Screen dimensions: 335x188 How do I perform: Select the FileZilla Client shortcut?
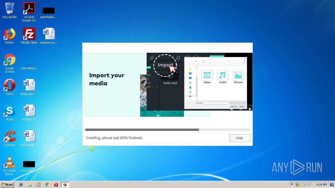pyautogui.click(x=29, y=36)
